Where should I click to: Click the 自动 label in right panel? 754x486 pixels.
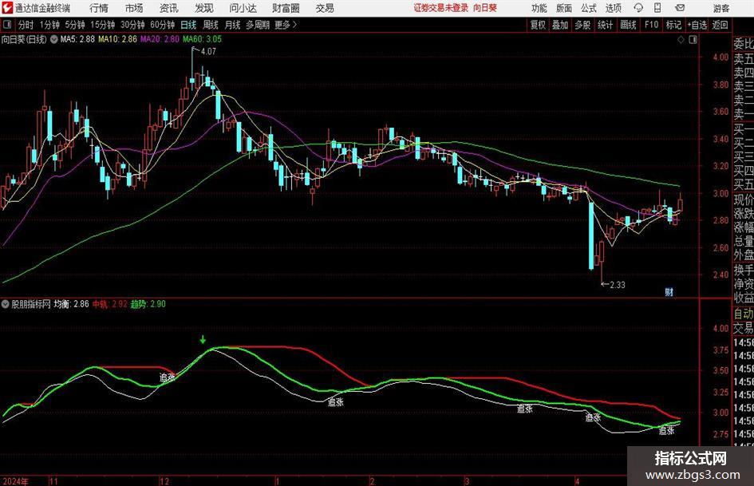point(744,314)
